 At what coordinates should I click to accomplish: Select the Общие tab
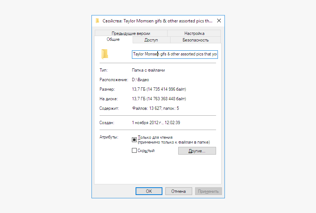tap(113, 39)
